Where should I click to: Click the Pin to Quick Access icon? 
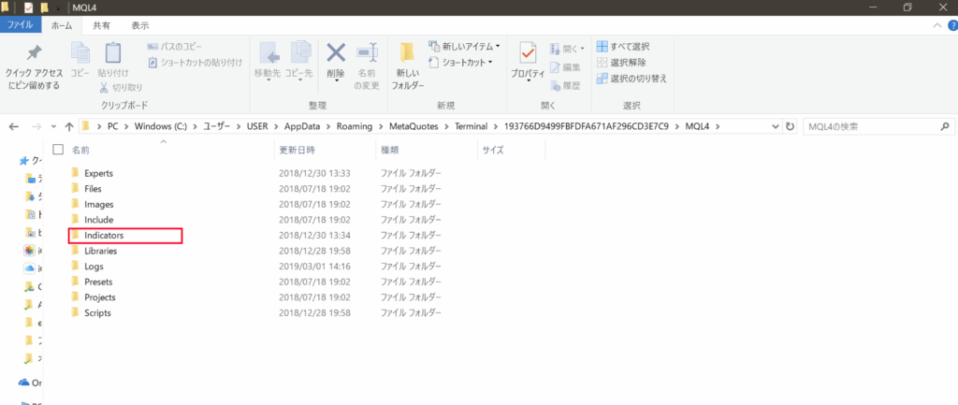pos(33,55)
